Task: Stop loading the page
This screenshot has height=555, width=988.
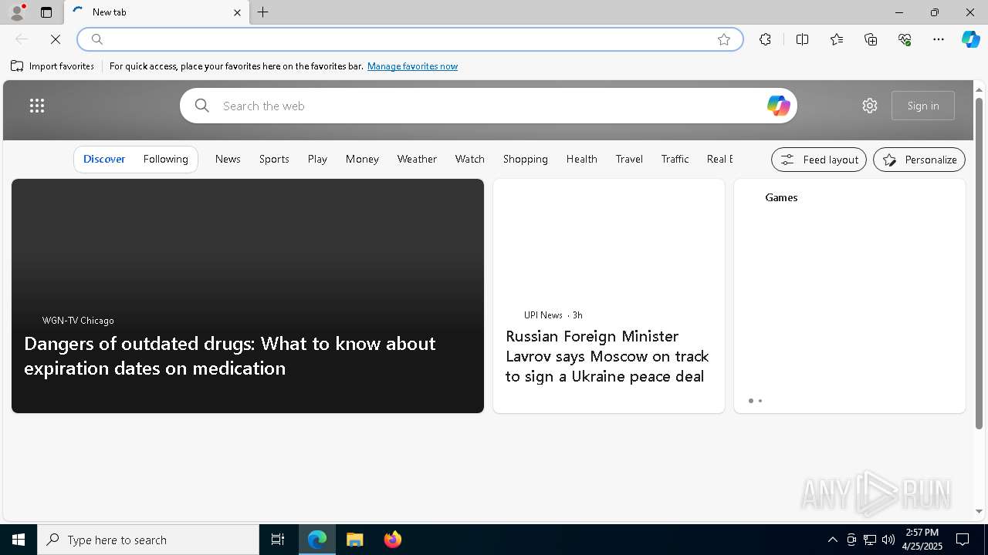Action: 56,39
